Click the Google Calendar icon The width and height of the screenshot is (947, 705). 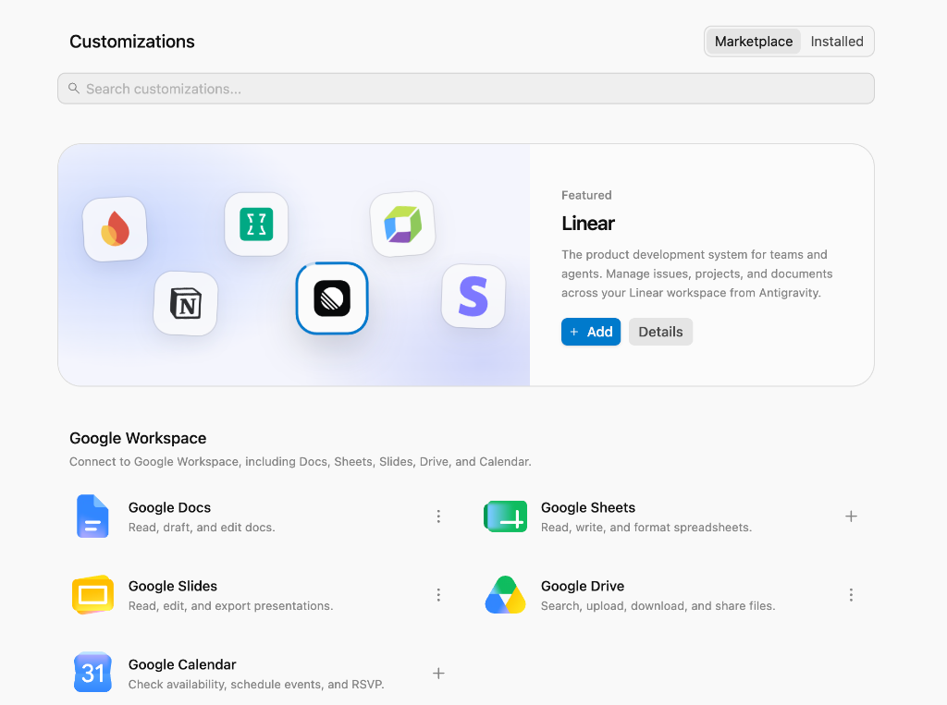tap(93, 672)
